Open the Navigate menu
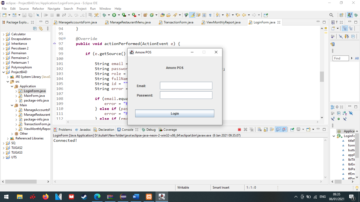The height and width of the screenshot is (202, 360). (54, 9)
